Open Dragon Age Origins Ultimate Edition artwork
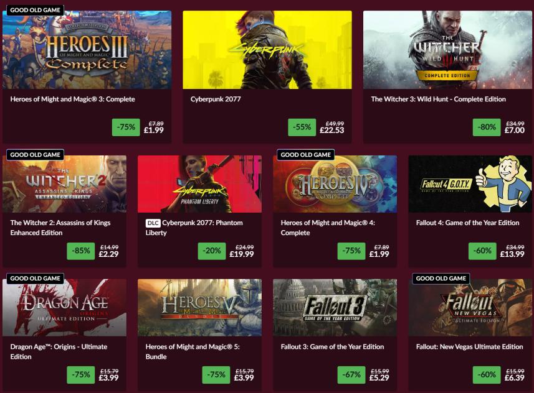The height and width of the screenshot is (393, 534). pyautogui.click(x=64, y=308)
